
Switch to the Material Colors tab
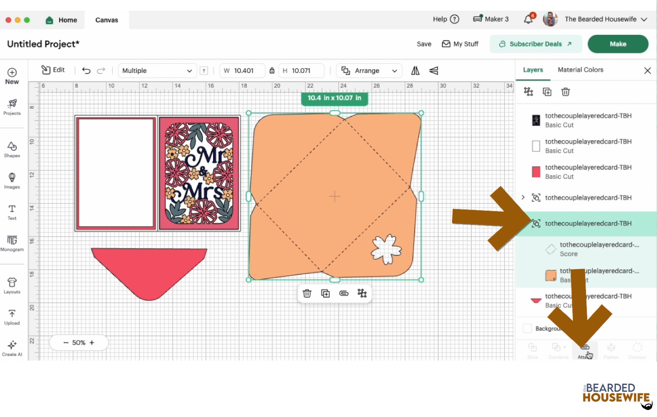pyautogui.click(x=580, y=70)
